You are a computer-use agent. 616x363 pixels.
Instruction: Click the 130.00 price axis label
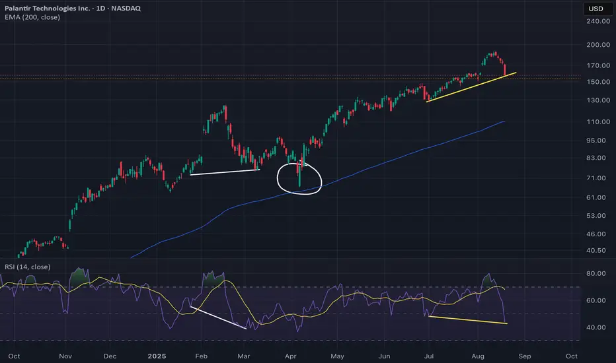point(598,100)
